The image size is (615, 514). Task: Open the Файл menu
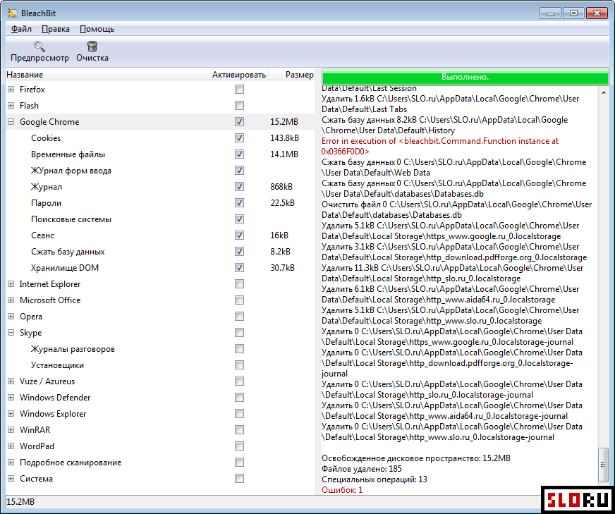(21, 29)
